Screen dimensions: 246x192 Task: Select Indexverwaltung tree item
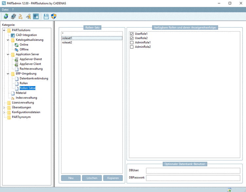(26, 98)
